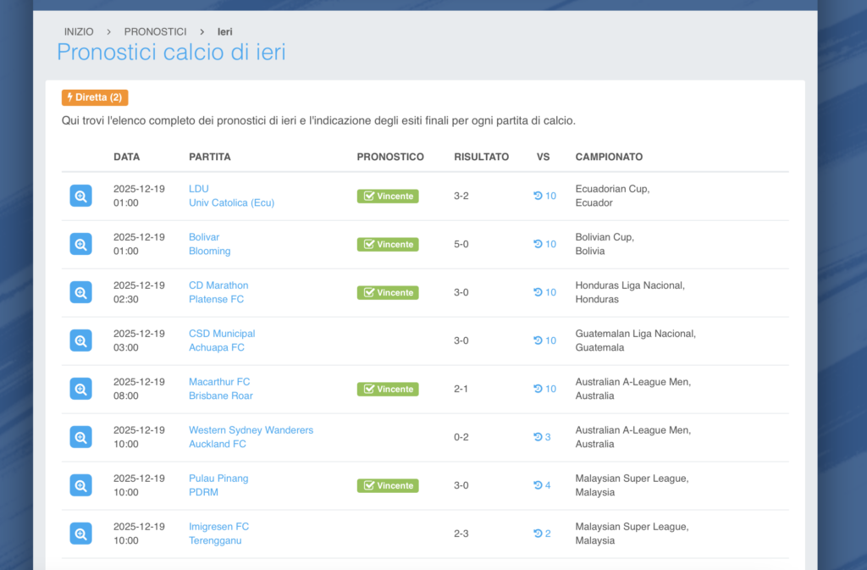Open magnifier icon for Macarthur FC match
Viewport: 867px width, 570px height.
point(80,389)
